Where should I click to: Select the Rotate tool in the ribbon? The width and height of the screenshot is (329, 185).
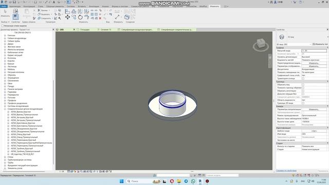[x=80, y=17]
